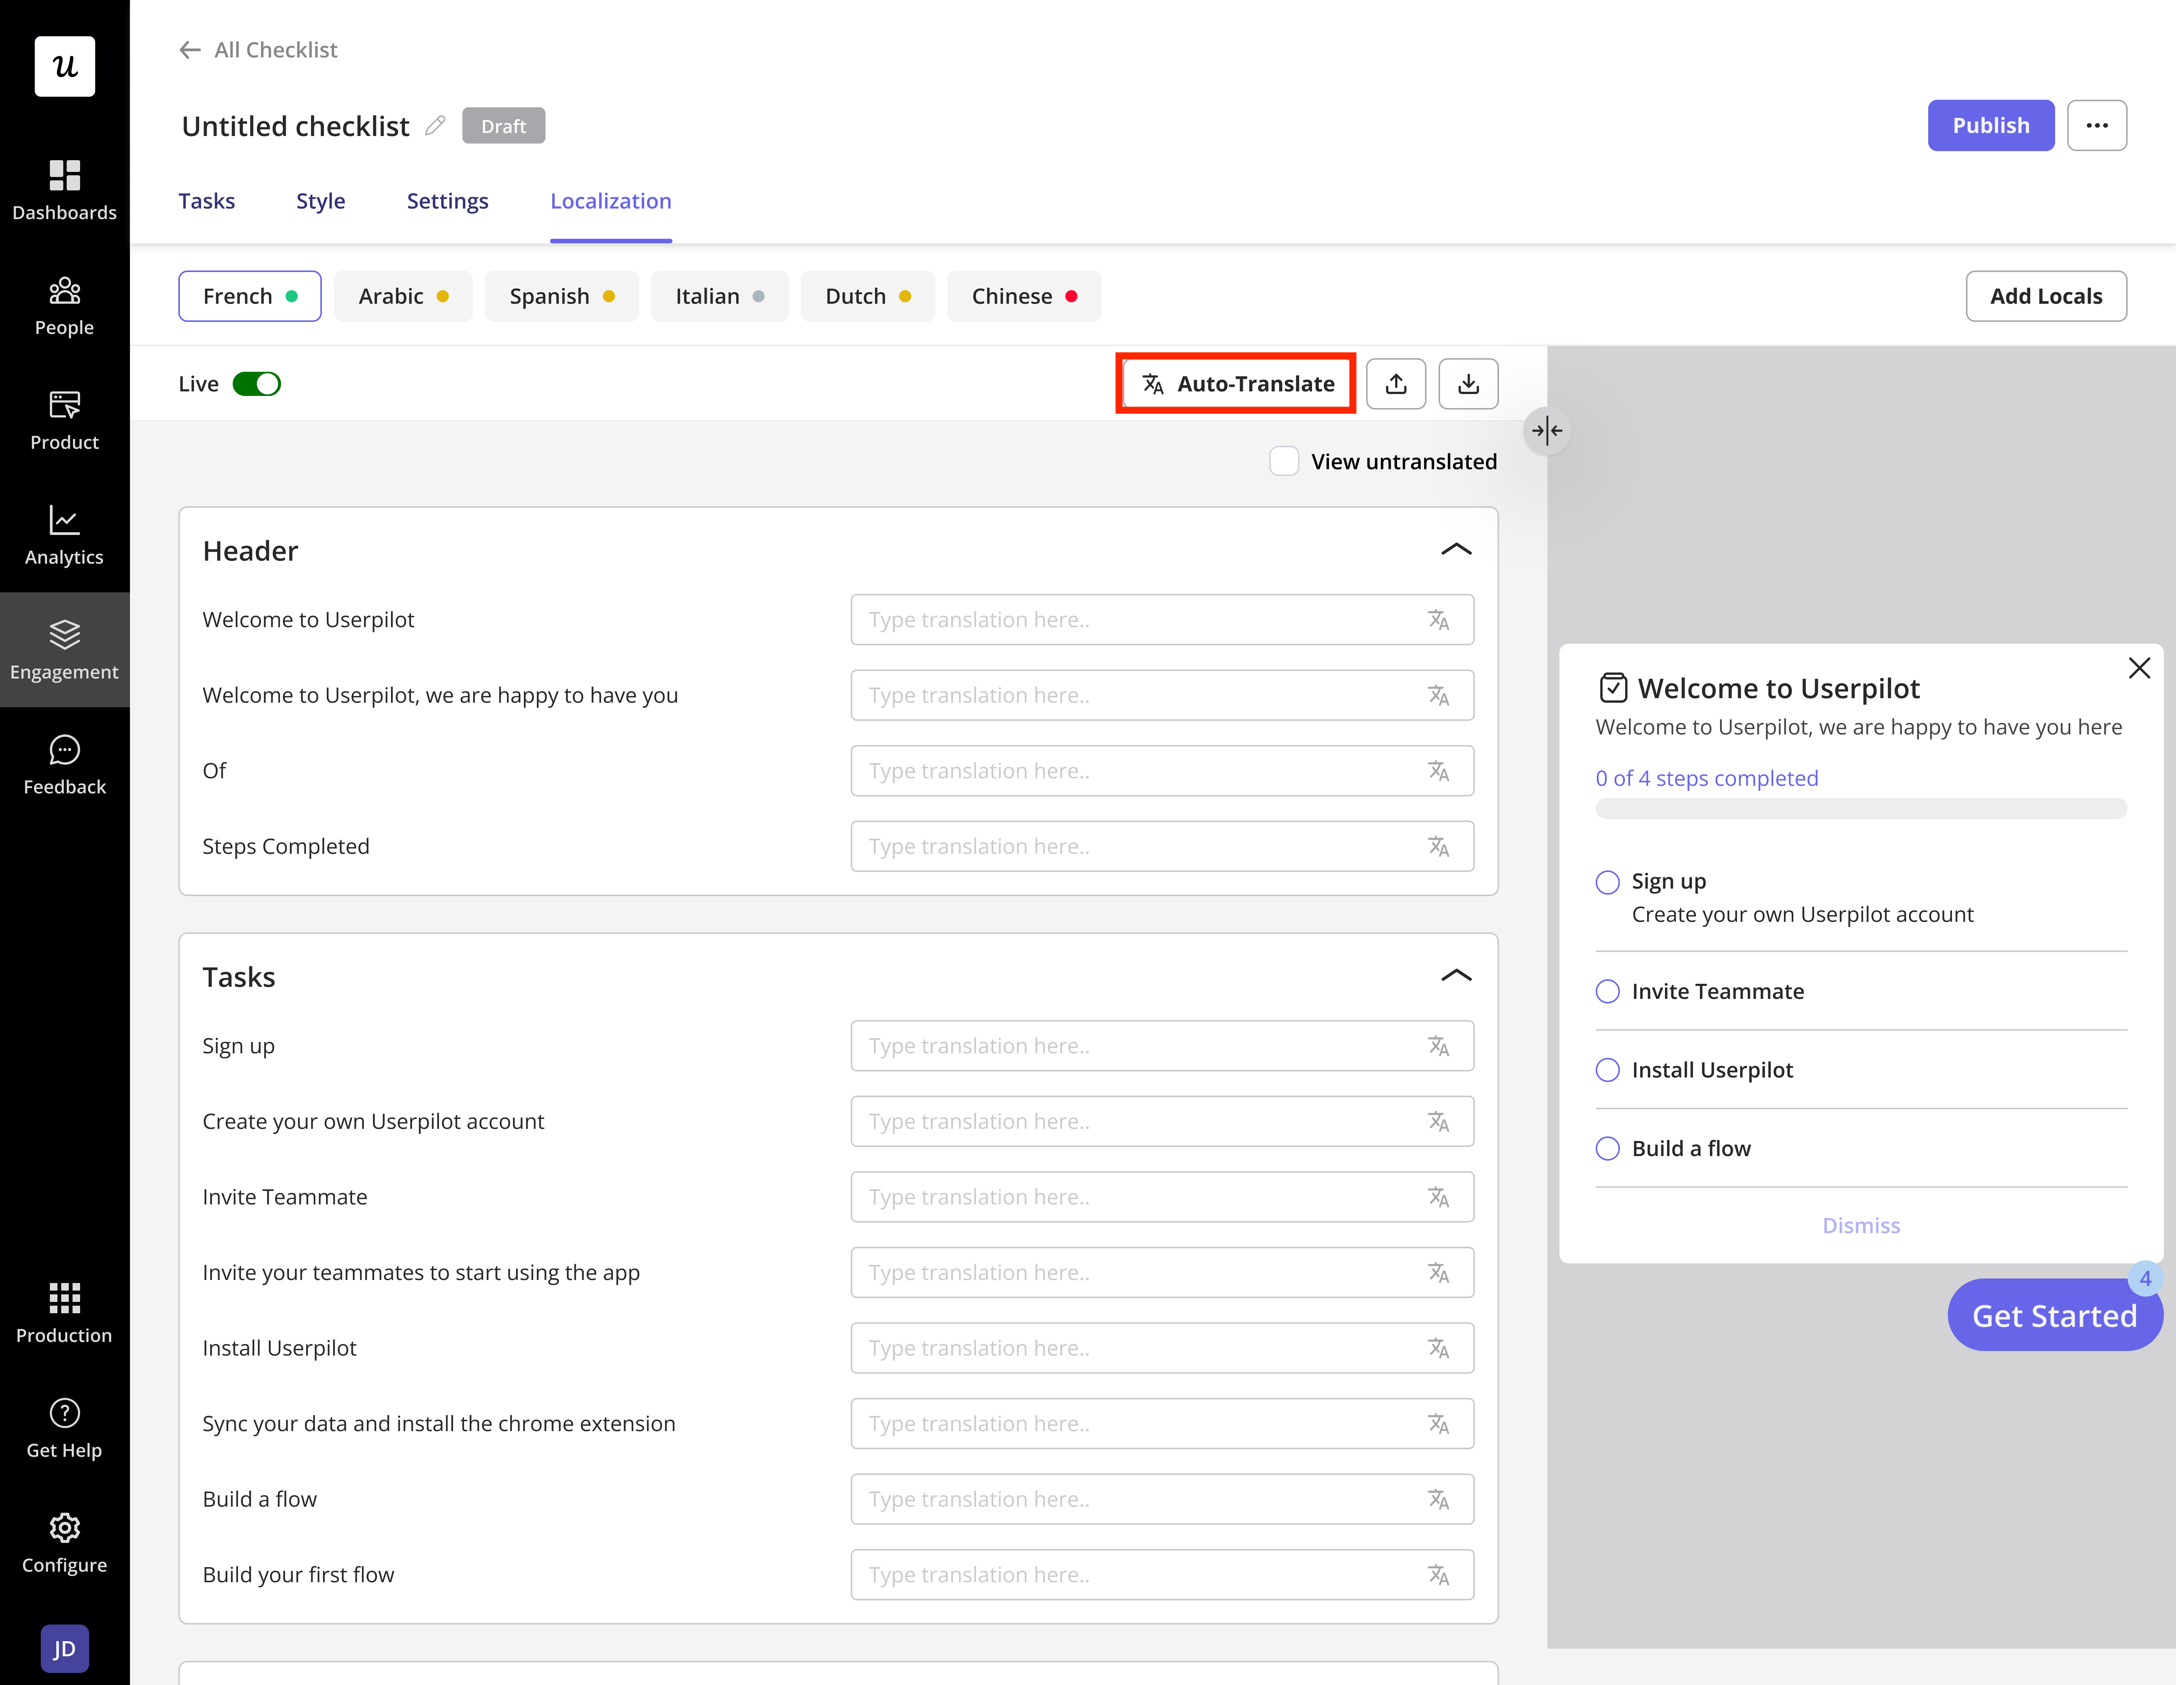Click the upload translations icon button
The height and width of the screenshot is (1685, 2176).
tap(1396, 383)
